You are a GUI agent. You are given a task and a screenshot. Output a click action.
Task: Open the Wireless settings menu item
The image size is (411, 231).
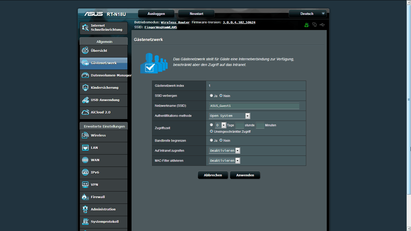tap(104, 136)
